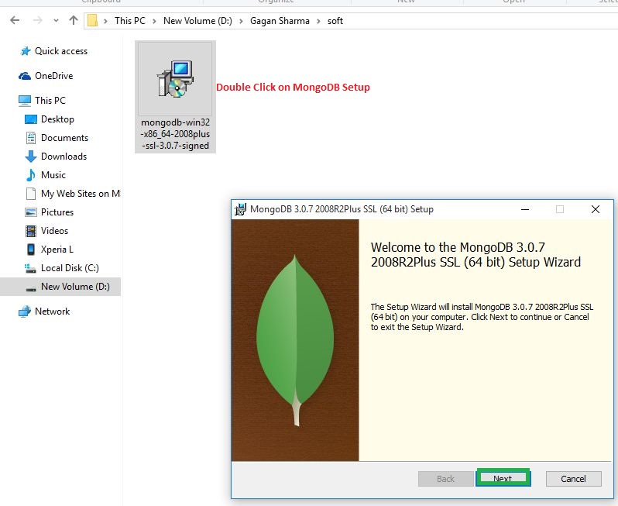Open Videos in the navigation pane

click(x=54, y=231)
